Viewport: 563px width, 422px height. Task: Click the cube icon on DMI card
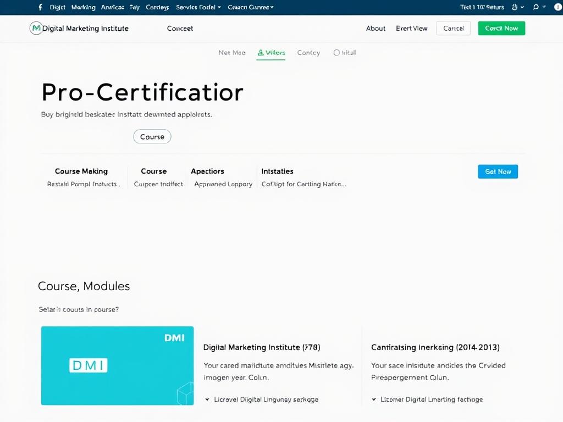(x=185, y=393)
